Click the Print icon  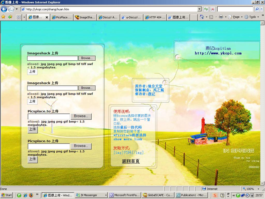pyautogui.click(x=221, y=17)
